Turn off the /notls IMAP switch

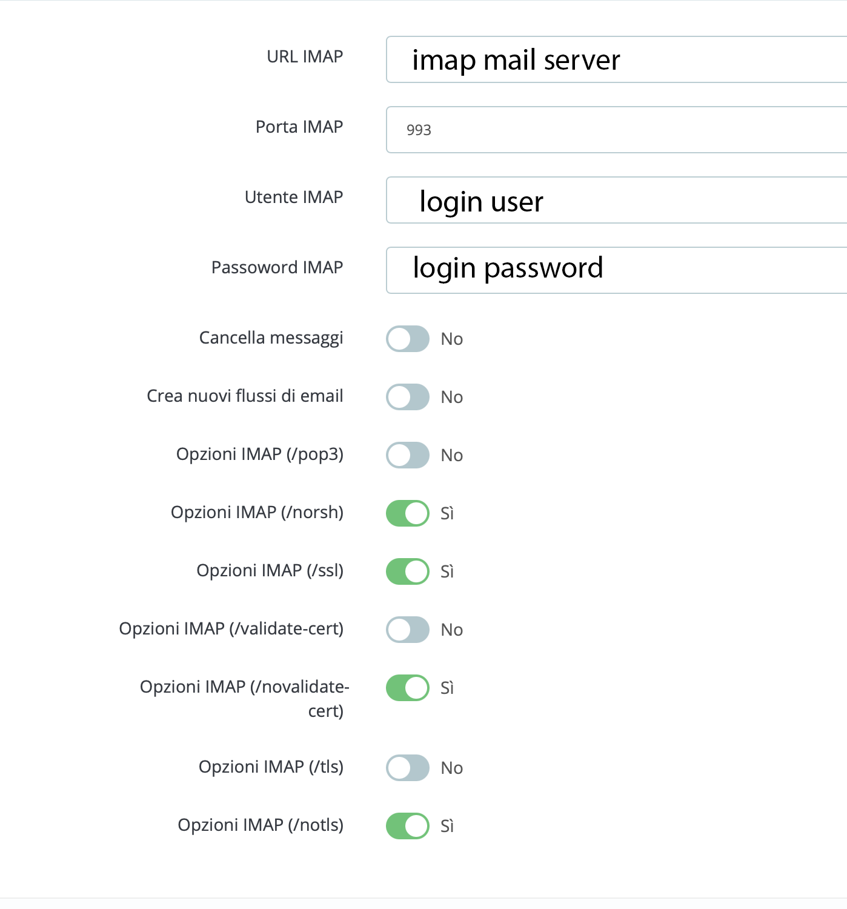pos(408,826)
